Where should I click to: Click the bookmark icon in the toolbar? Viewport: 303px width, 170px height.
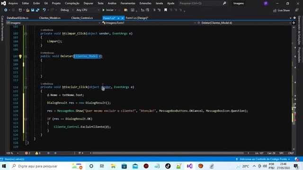click(x=166, y=10)
